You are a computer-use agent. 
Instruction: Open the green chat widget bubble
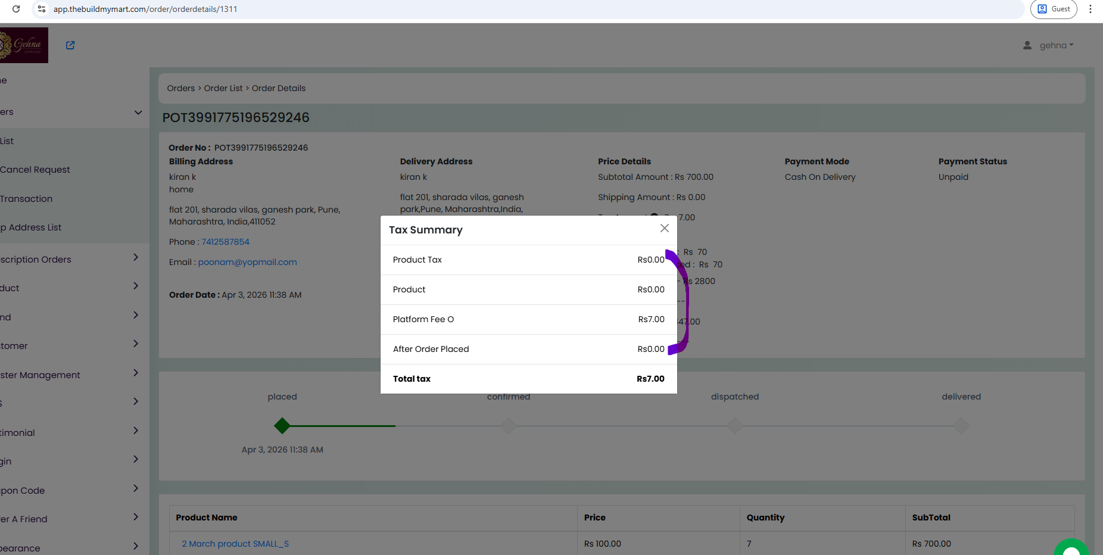(1071, 548)
